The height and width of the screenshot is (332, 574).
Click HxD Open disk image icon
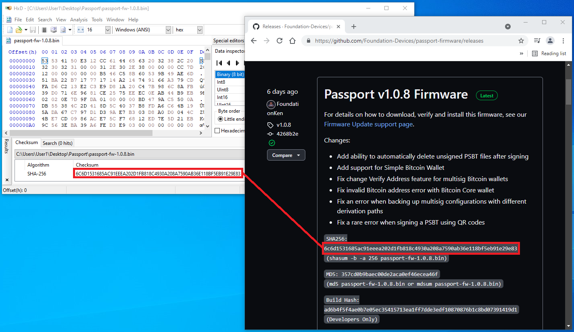click(x=63, y=30)
